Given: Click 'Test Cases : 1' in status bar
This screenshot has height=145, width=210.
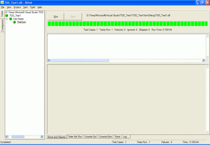Looking at the screenshot, I should (x=119, y=142).
